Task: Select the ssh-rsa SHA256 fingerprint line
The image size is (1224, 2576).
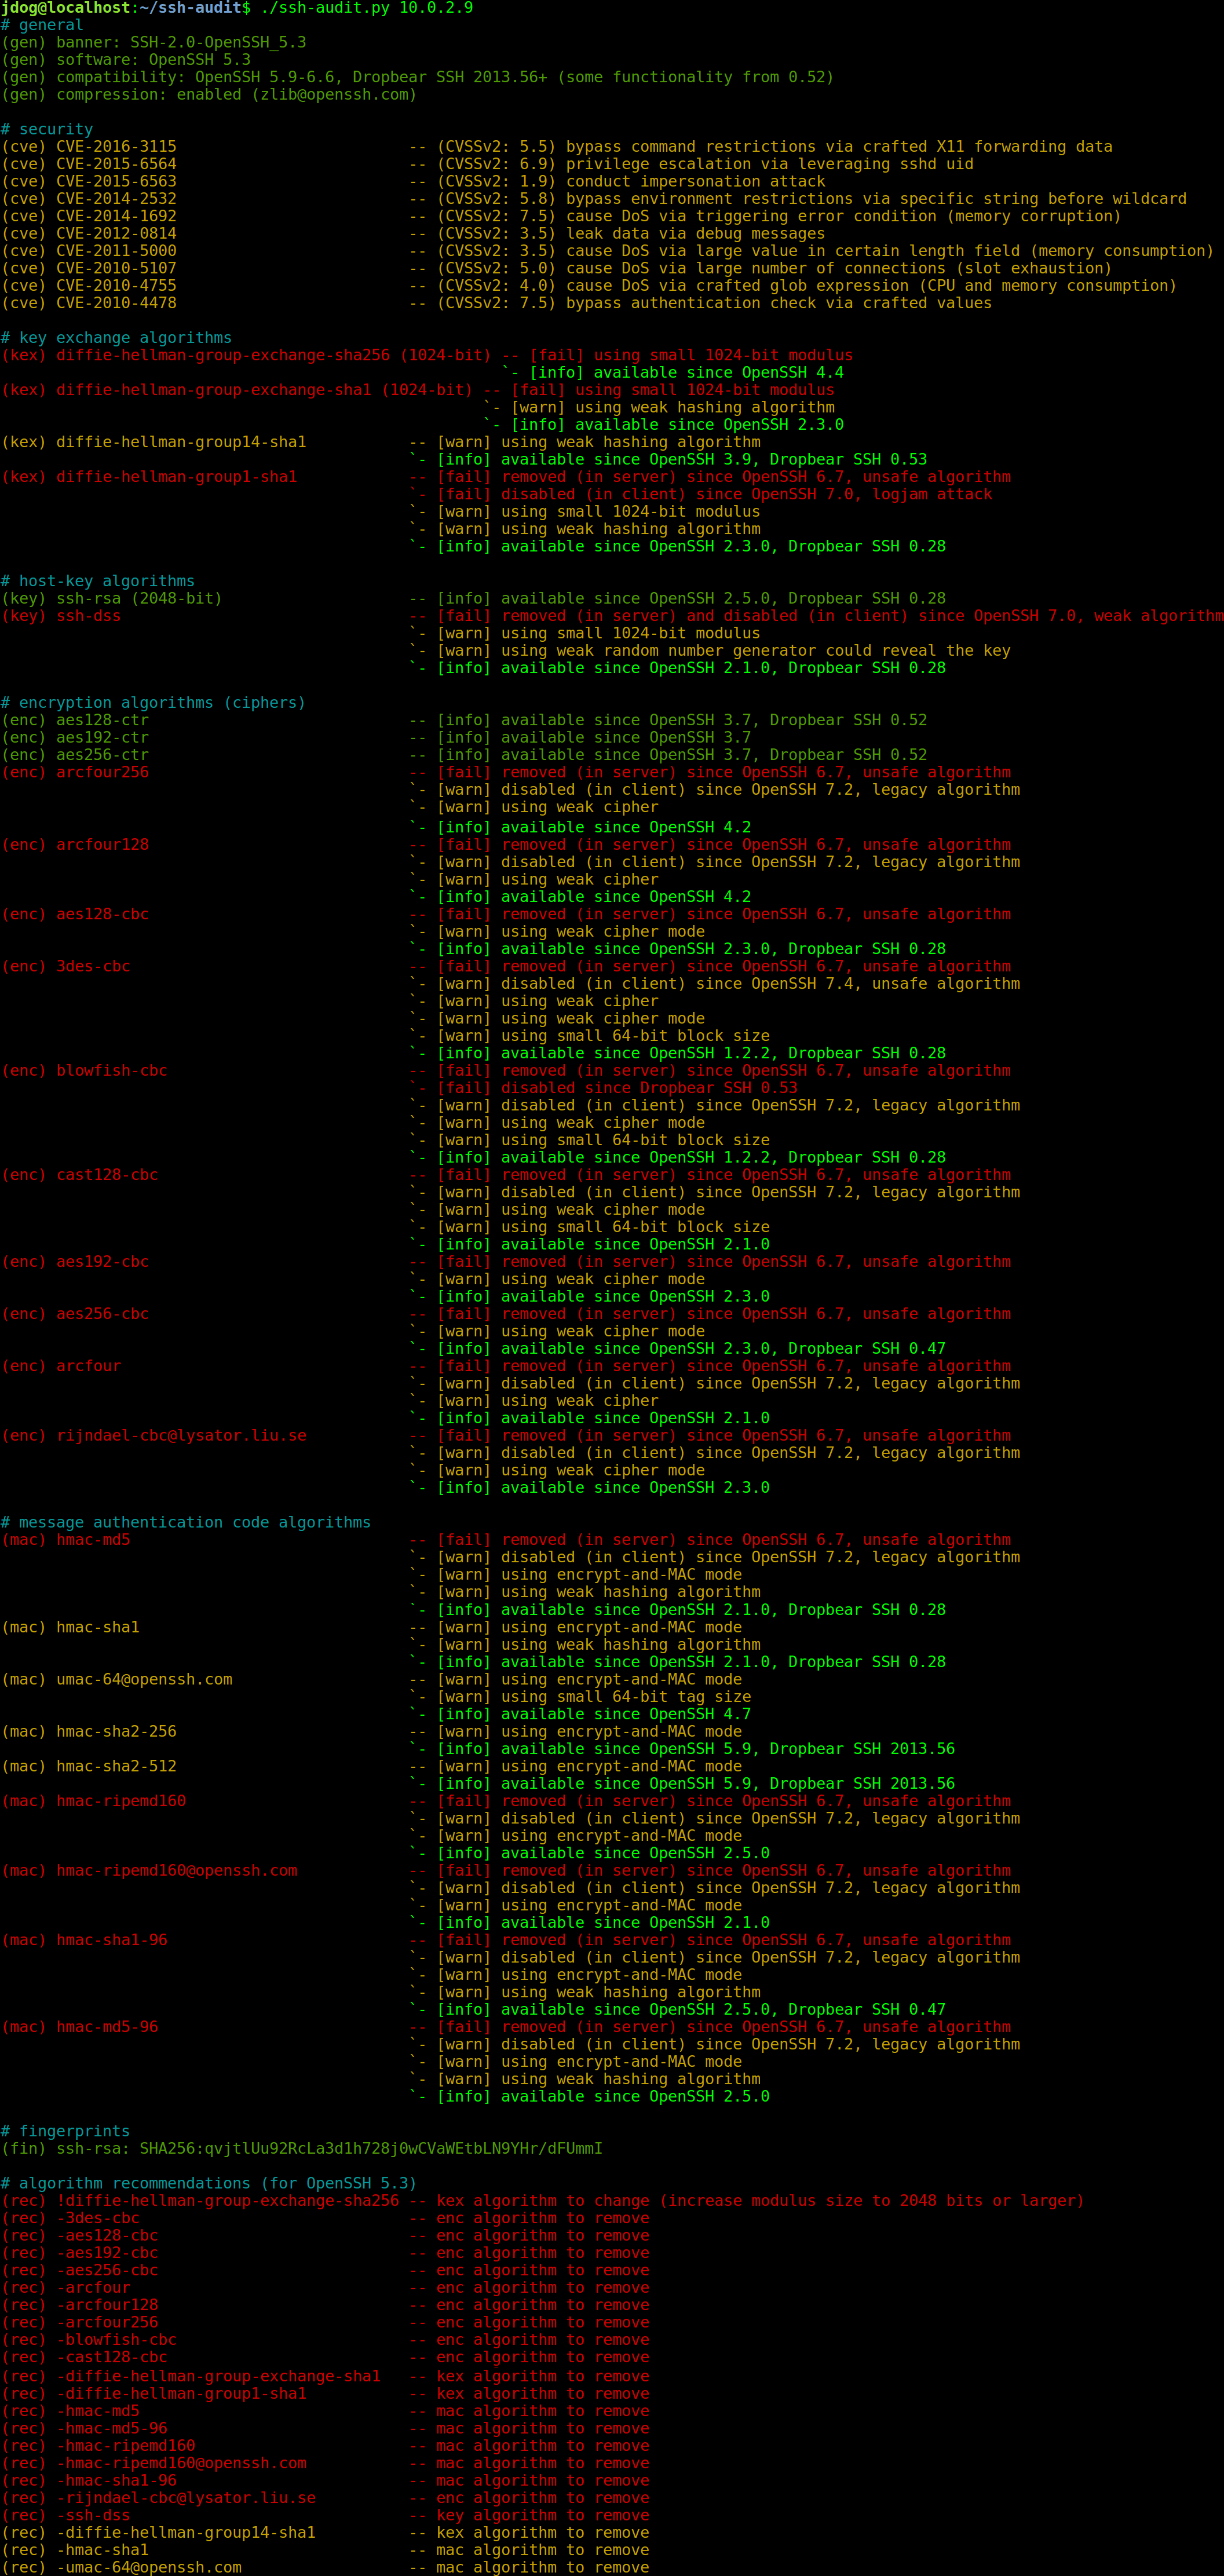Action: pos(302,2149)
